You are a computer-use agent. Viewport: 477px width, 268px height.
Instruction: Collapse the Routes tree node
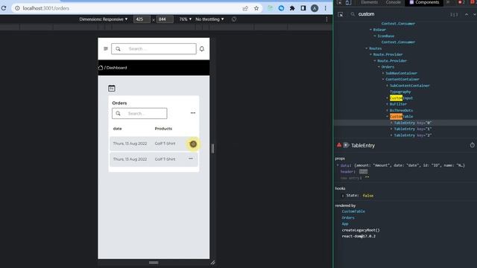coord(367,48)
